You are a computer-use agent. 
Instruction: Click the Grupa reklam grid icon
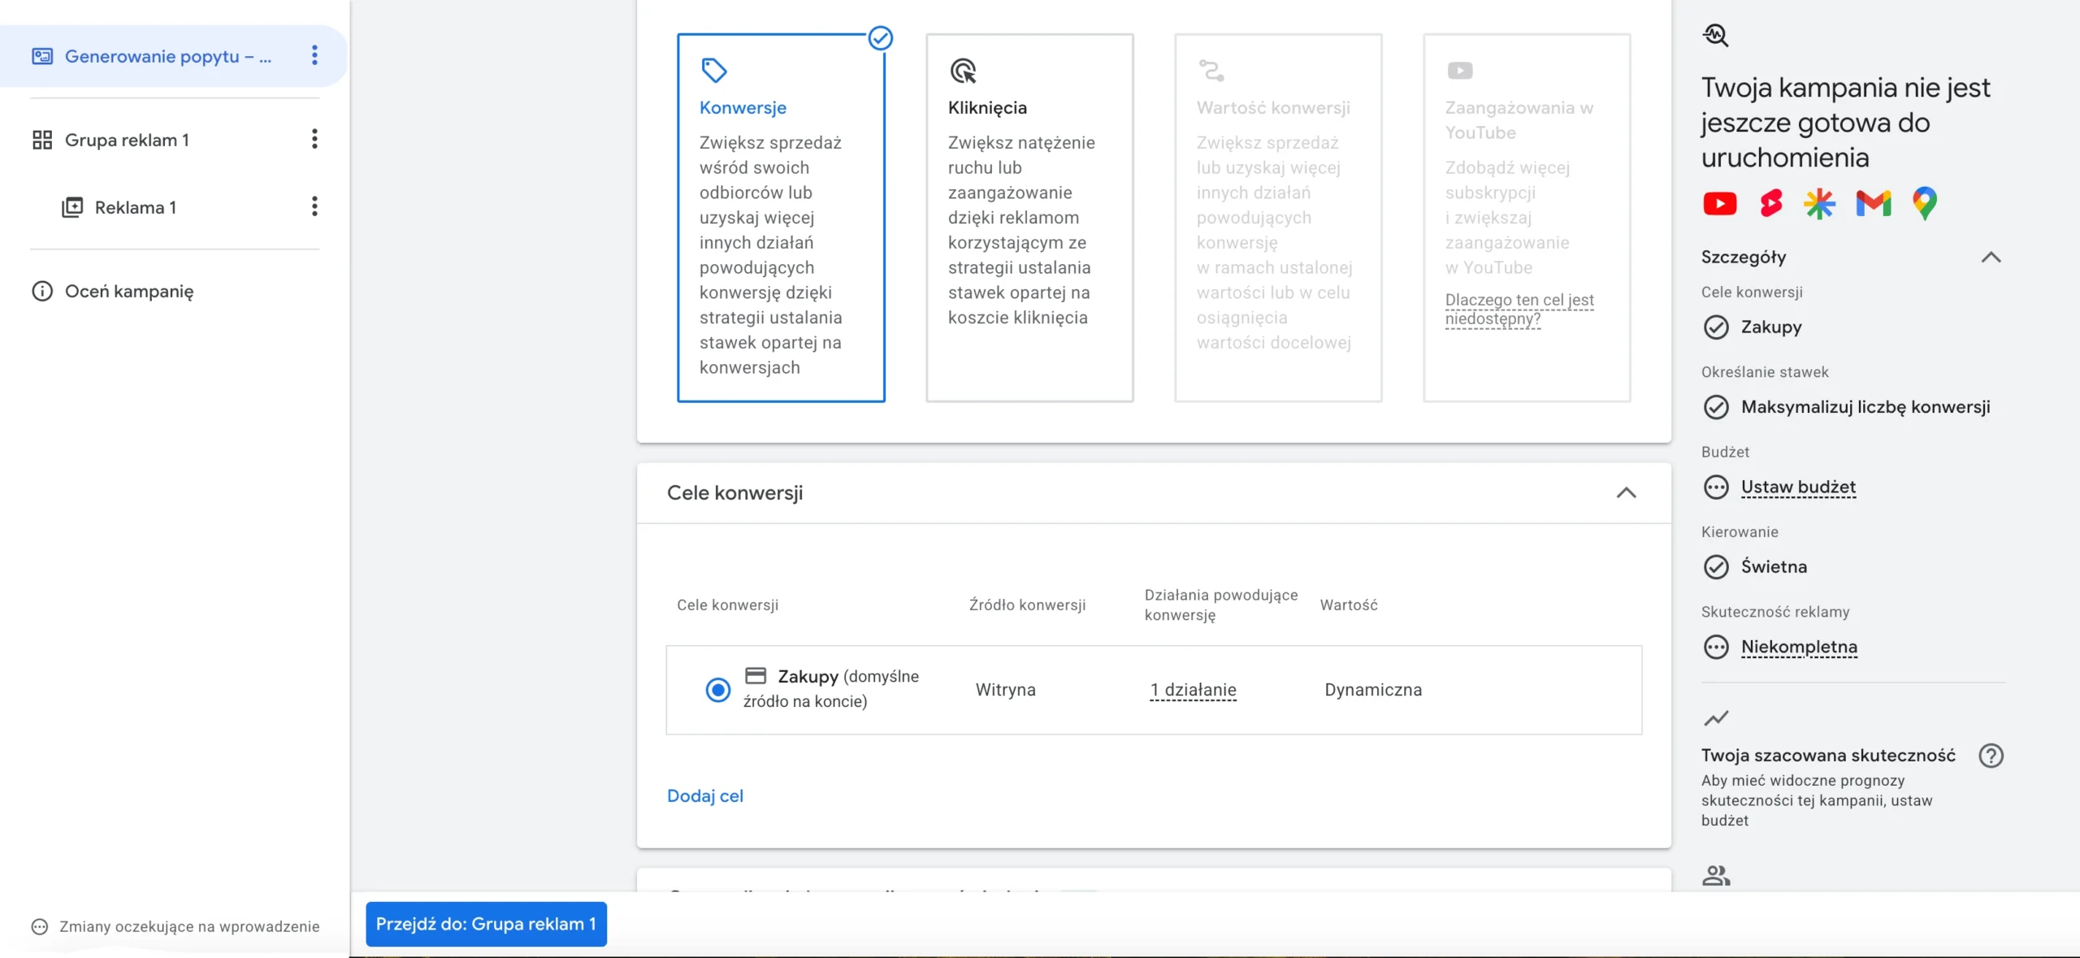click(42, 140)
